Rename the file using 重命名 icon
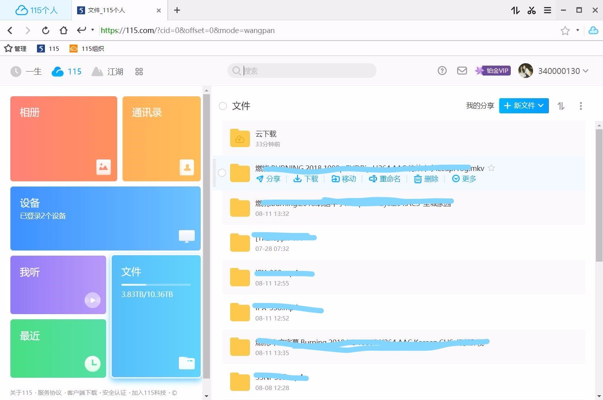 click(385, 179)
